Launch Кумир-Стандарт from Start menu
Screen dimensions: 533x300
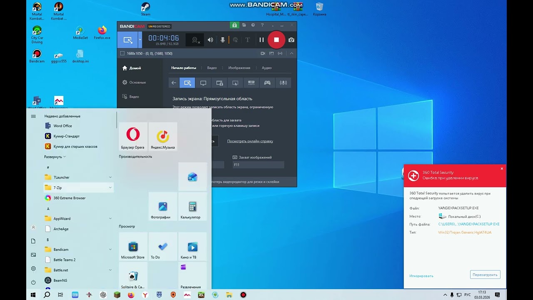[78, 136]
